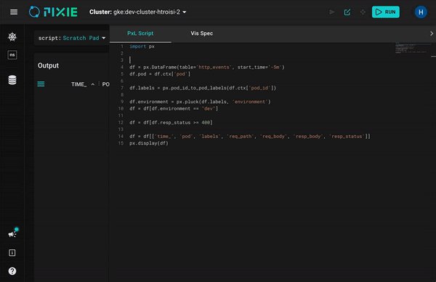Image resolution: width=436 pixels, height=282 pixels.
Task: Run the script with RUN button
Action: click(x=386, y=12)
